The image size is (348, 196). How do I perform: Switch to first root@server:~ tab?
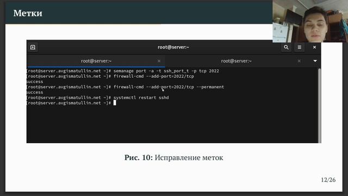tap(96, 61)
